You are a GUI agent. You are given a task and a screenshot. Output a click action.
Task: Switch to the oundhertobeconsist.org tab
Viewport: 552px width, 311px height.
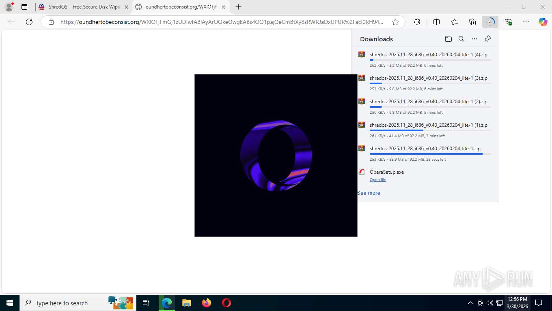(181, 7)
